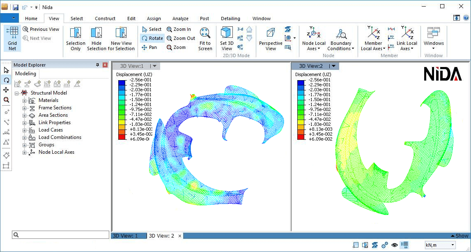
Task: Select the arrow pointer tool in left toolbar
Action: click(x=6, y=70)
